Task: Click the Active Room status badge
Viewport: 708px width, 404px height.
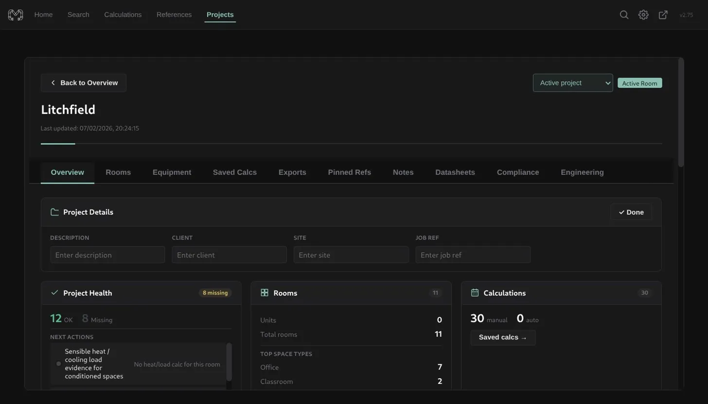Action: click(x=639, y=83)
